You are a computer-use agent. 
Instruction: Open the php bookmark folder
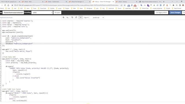click(96, 8)
